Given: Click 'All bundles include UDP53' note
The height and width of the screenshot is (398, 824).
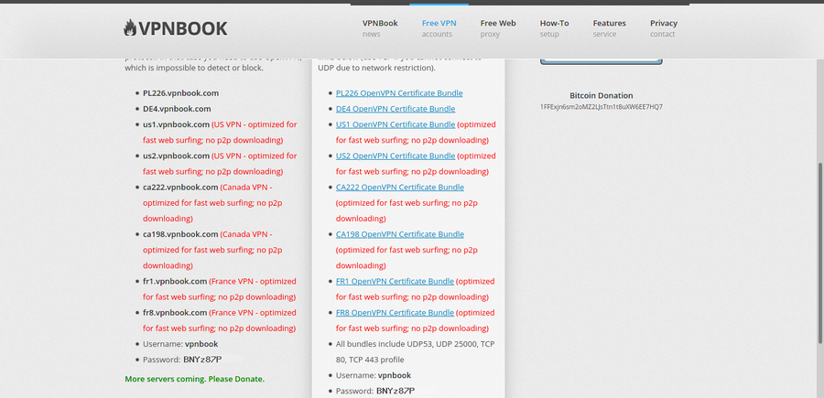Looking at the screenshot, I should coord(415,351).
